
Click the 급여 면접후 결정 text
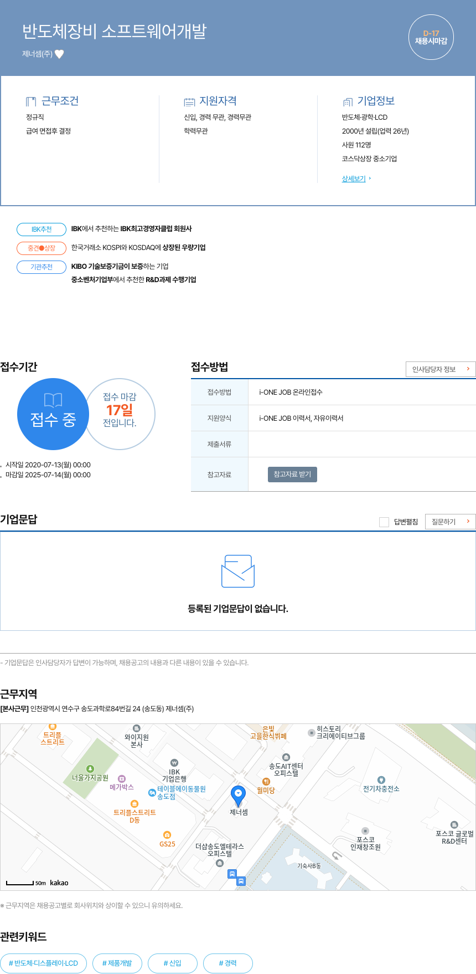point(48,131)
